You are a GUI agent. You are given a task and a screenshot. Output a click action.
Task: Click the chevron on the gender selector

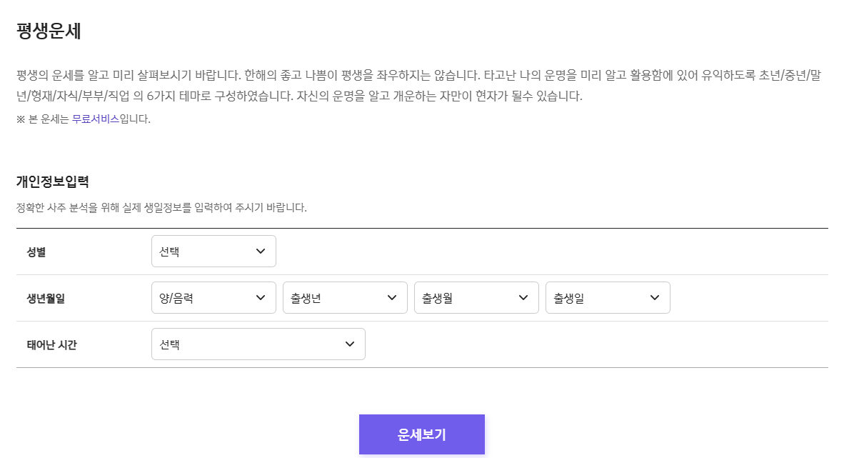(x=262, y=251)
